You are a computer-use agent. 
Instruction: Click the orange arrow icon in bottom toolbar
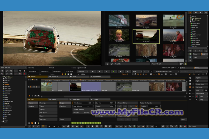click(x=143, y=126)
